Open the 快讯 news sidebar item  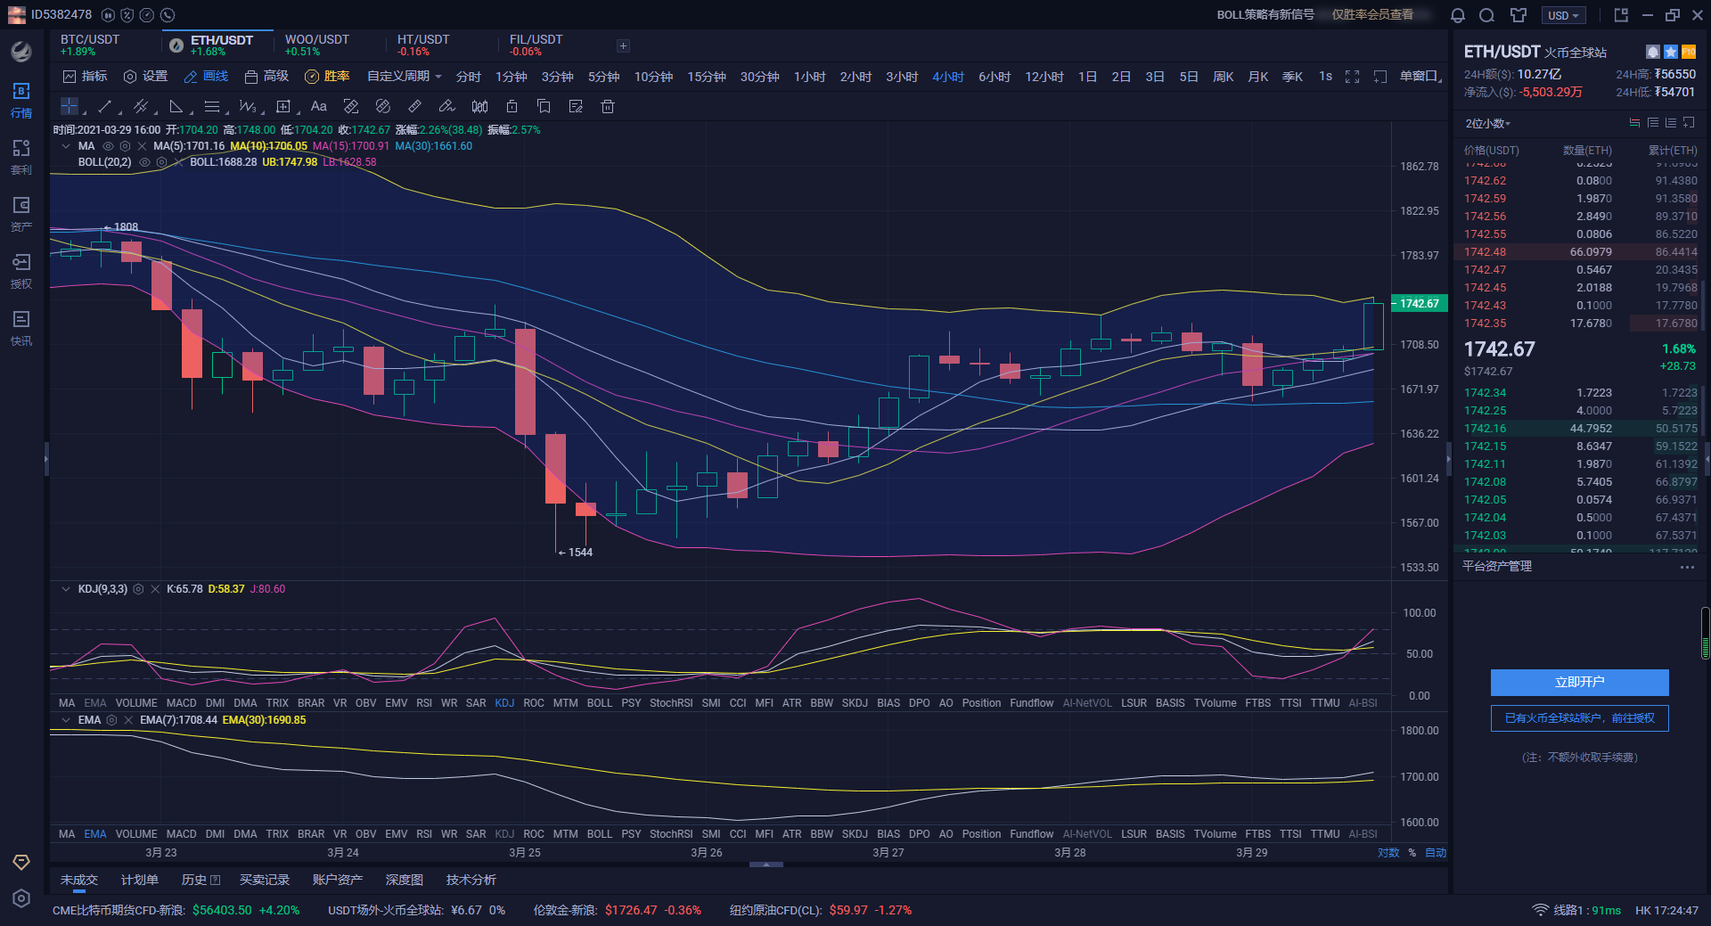pos(21,328)
